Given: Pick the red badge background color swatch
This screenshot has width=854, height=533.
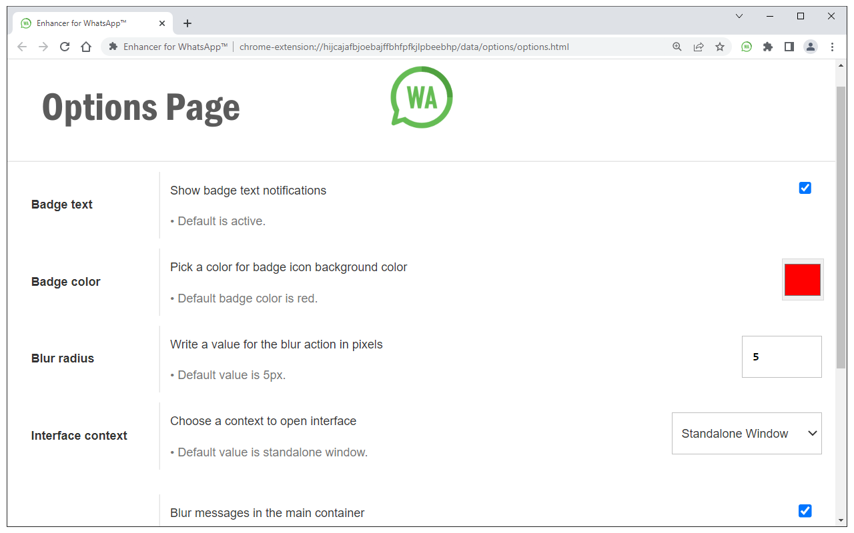Looking at the screenshot, I should (x=803, y=279).
